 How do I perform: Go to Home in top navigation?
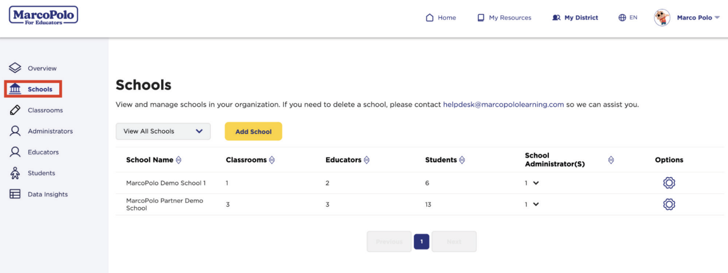click(x=447, y=17)
